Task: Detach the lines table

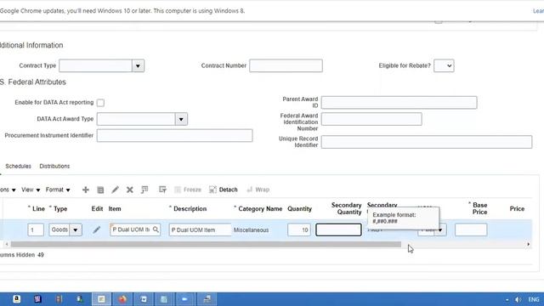Action: point(224,190)
